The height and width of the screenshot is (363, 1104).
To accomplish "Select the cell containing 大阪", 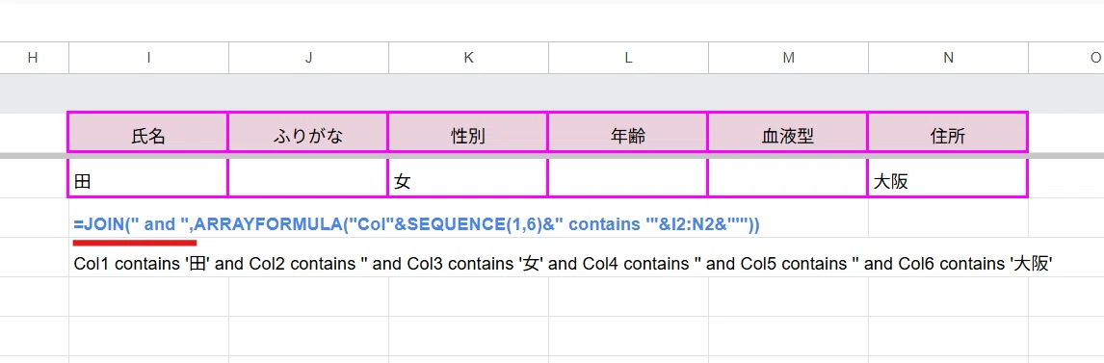I will point(947,178).
